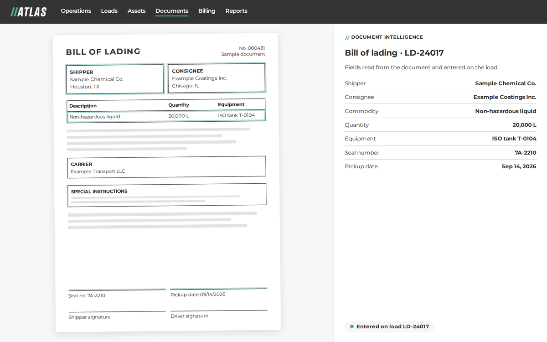Click the Consignee value Example Coatings Inc.
The height and width of the screenshot is (342, 547).
coord(505,97)
